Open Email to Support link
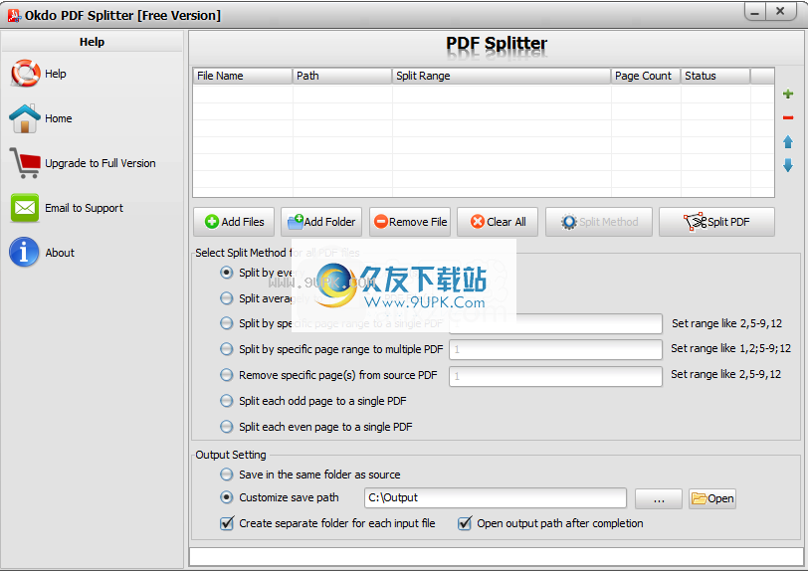 click(84, 208)
